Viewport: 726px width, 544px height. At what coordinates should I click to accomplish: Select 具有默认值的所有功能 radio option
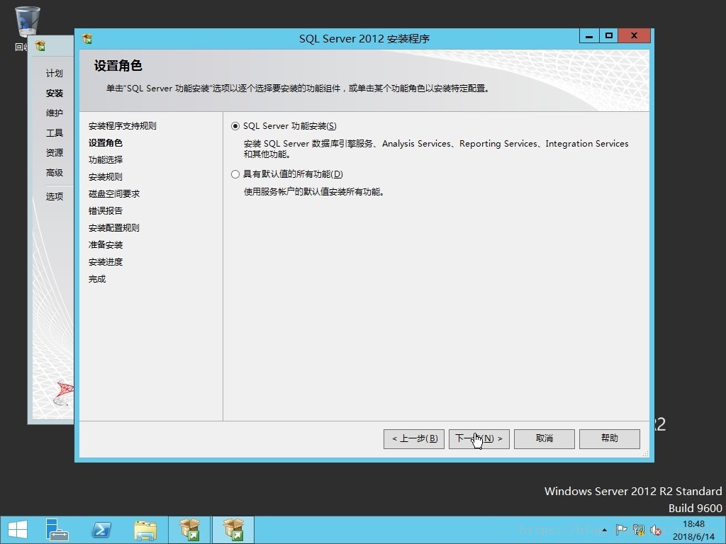(x=235, y=174)
